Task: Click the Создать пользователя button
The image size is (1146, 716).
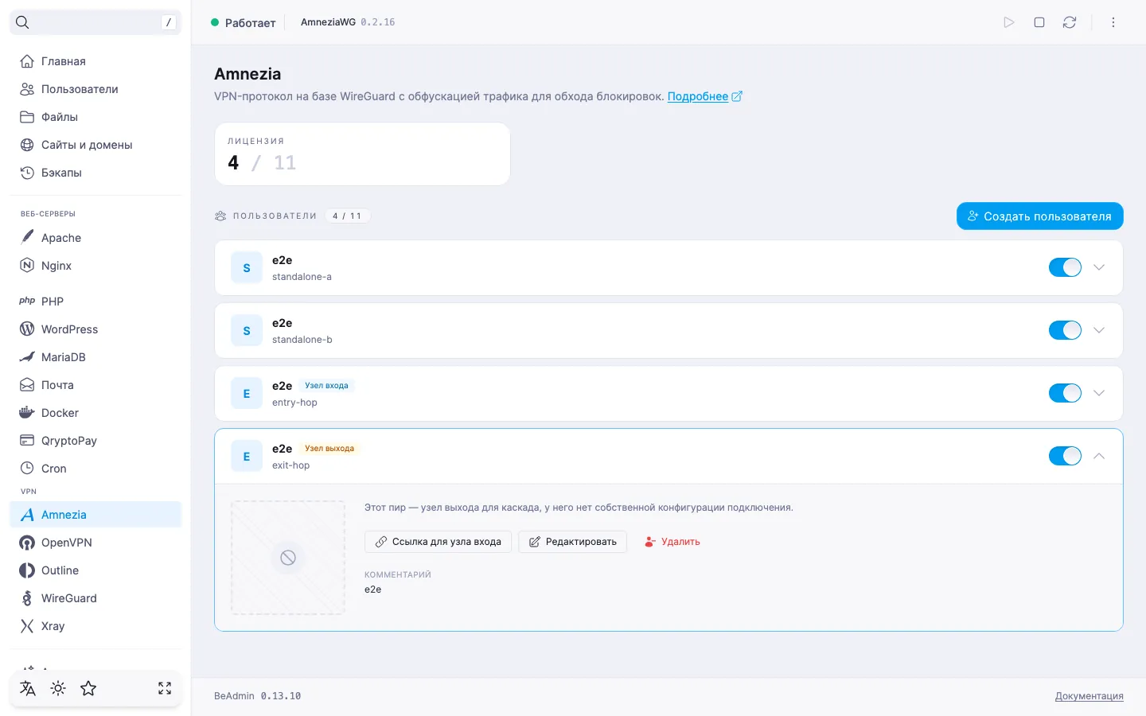Action: [x=1039, y=216]
